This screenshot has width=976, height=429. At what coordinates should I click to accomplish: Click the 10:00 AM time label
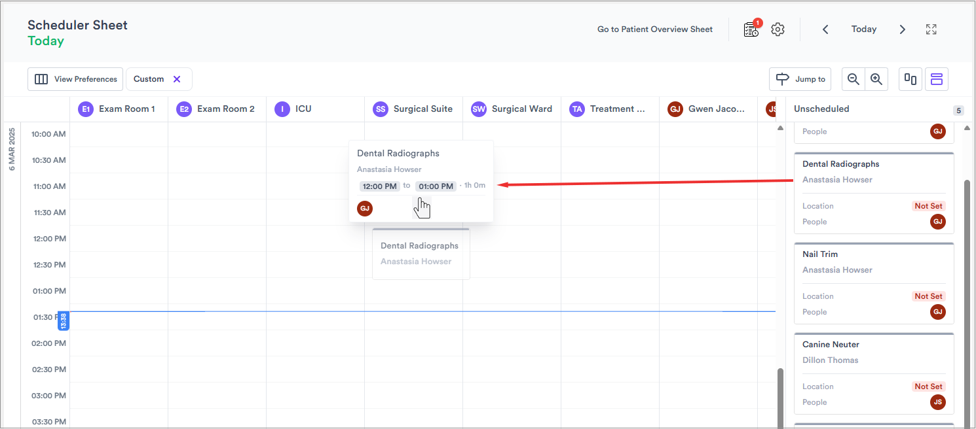click(x=49, y=134)
